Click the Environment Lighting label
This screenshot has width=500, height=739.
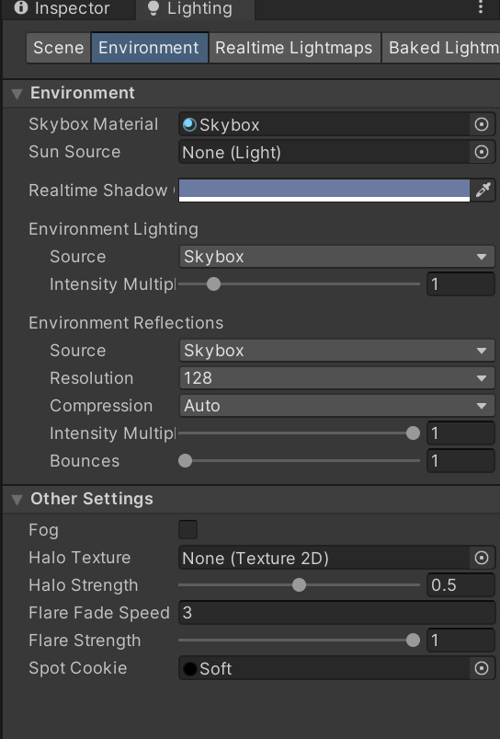[x=113, y=229]
